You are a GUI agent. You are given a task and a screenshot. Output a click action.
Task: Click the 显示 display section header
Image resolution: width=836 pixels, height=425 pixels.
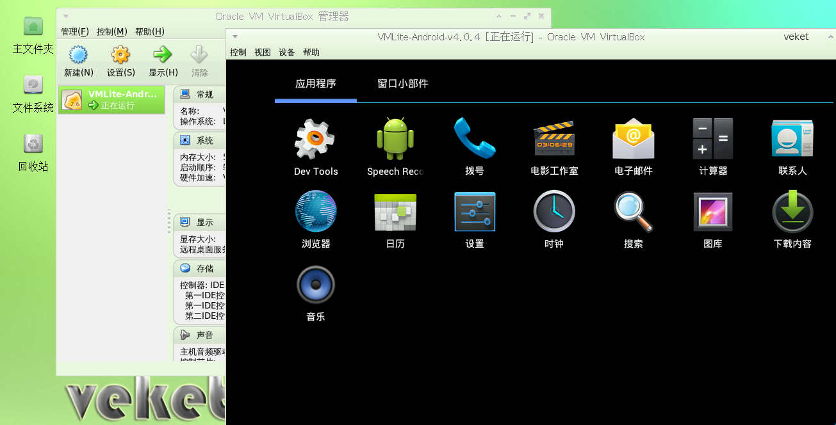pyautogui.click(x=199, y=222)
